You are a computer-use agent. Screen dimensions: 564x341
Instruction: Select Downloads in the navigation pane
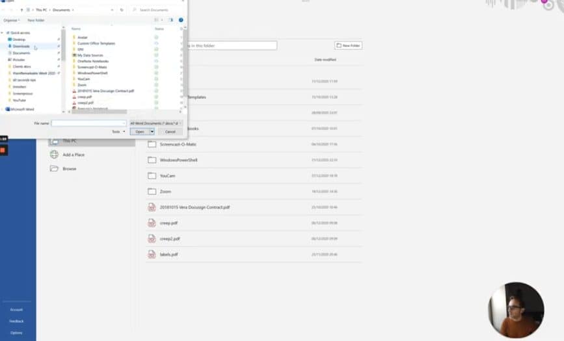coord(21,46)
